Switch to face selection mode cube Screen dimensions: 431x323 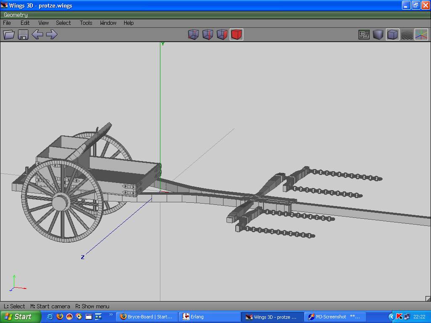point(222,34)
